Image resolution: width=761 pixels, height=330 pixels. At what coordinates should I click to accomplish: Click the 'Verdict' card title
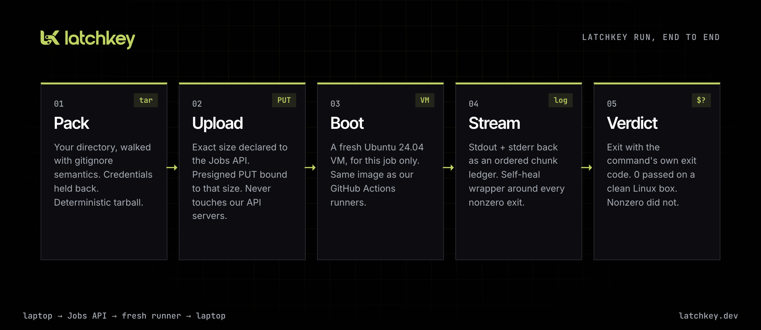point(632,123)
